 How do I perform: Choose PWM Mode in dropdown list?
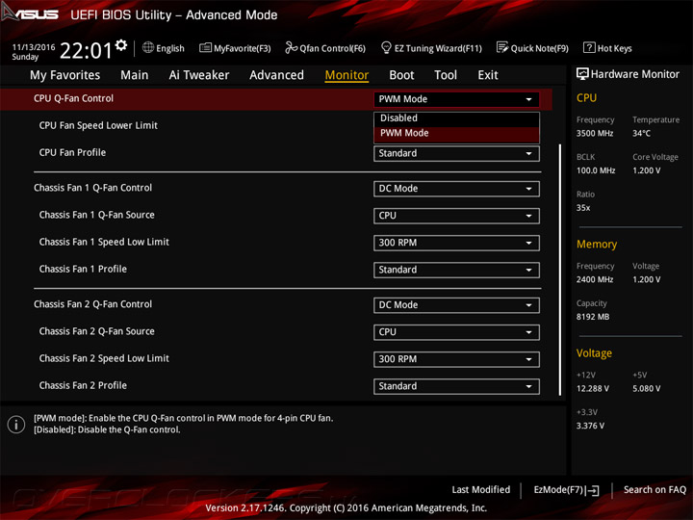(x=456, y=134)
